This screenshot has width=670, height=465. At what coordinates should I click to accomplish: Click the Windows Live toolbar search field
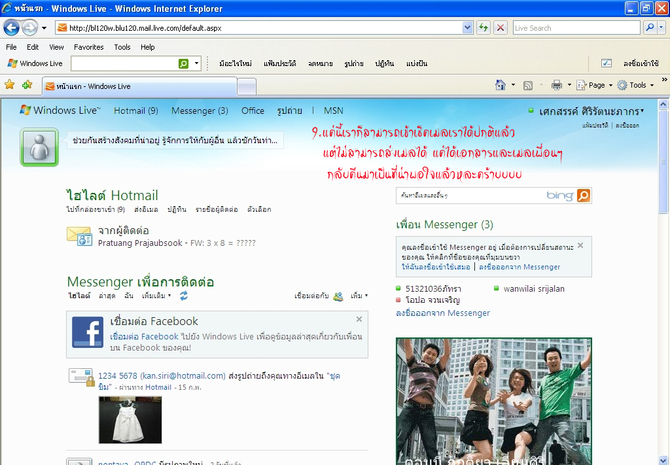tap(124, 63)
